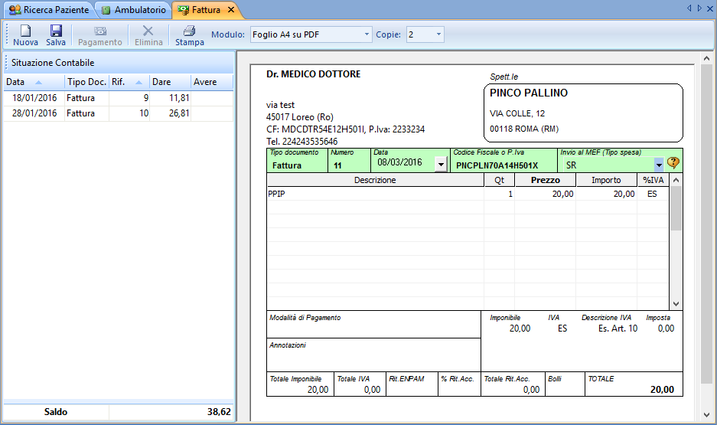The height and width of the screenshot is (425, 717).
Task: Click the 26,81 Dare amount
Action: [x=179, y=113]
